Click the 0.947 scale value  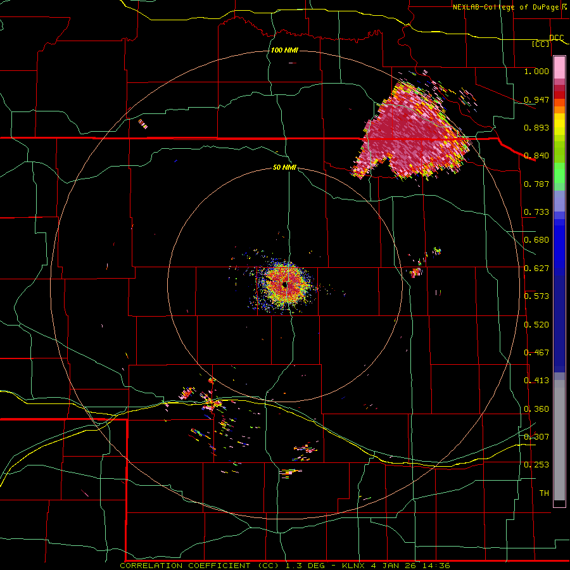click(536, 99)
